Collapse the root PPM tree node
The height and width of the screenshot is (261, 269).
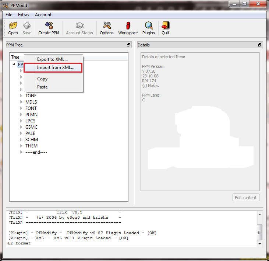tap(14, 65)
